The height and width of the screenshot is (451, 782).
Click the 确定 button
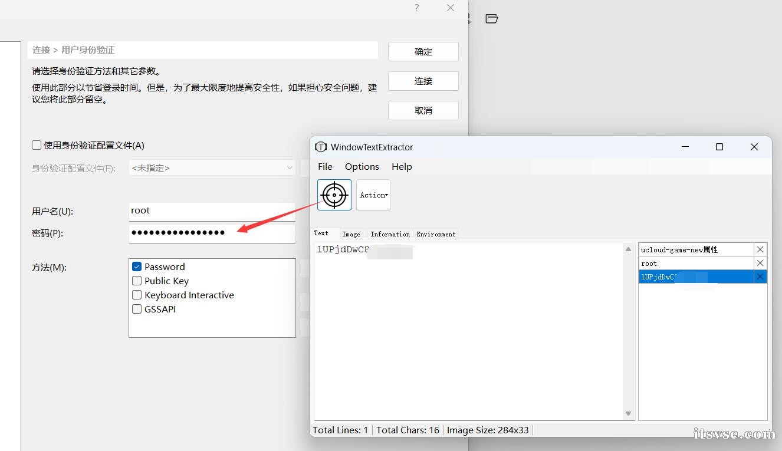pyautogui.click(x=423, y=51)
